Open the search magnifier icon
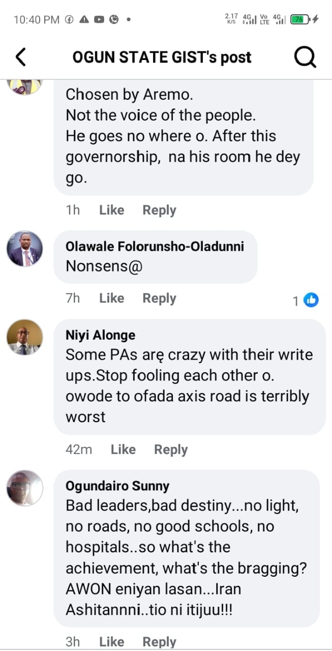The width and height of the screenshot is (332, 651). tap(305, 57)
